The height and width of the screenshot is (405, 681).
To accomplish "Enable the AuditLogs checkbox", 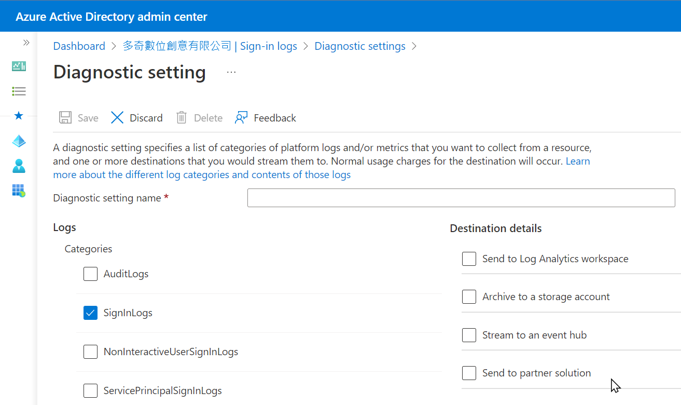I will (x=90, y=274).
